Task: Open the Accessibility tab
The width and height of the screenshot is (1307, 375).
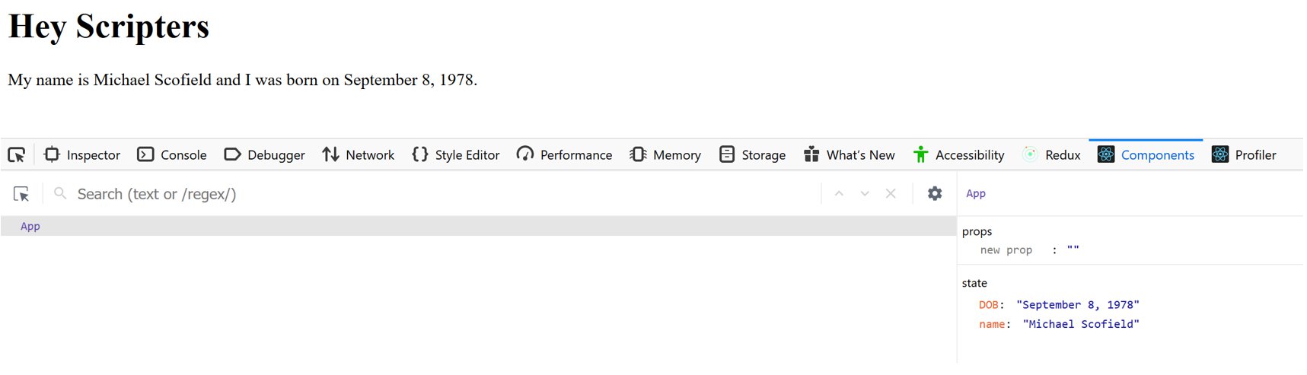Action: click(958, 155)
